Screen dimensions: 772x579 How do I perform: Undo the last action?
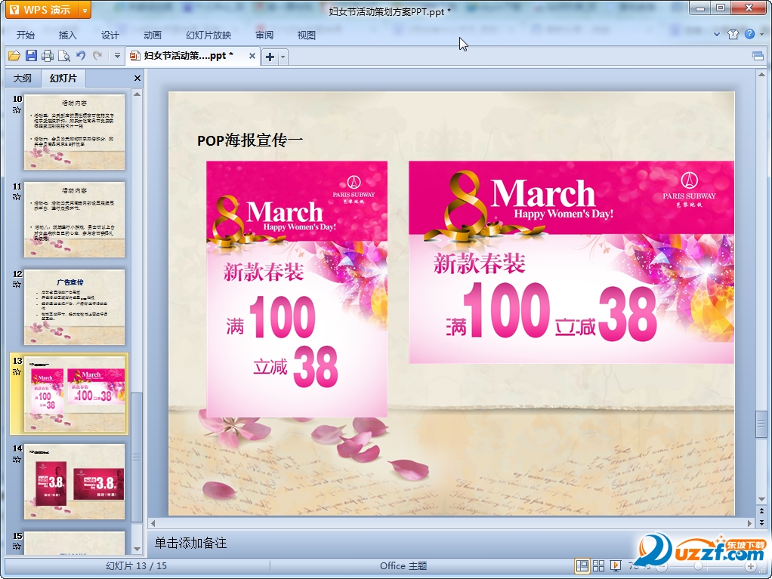click(81, 56)
